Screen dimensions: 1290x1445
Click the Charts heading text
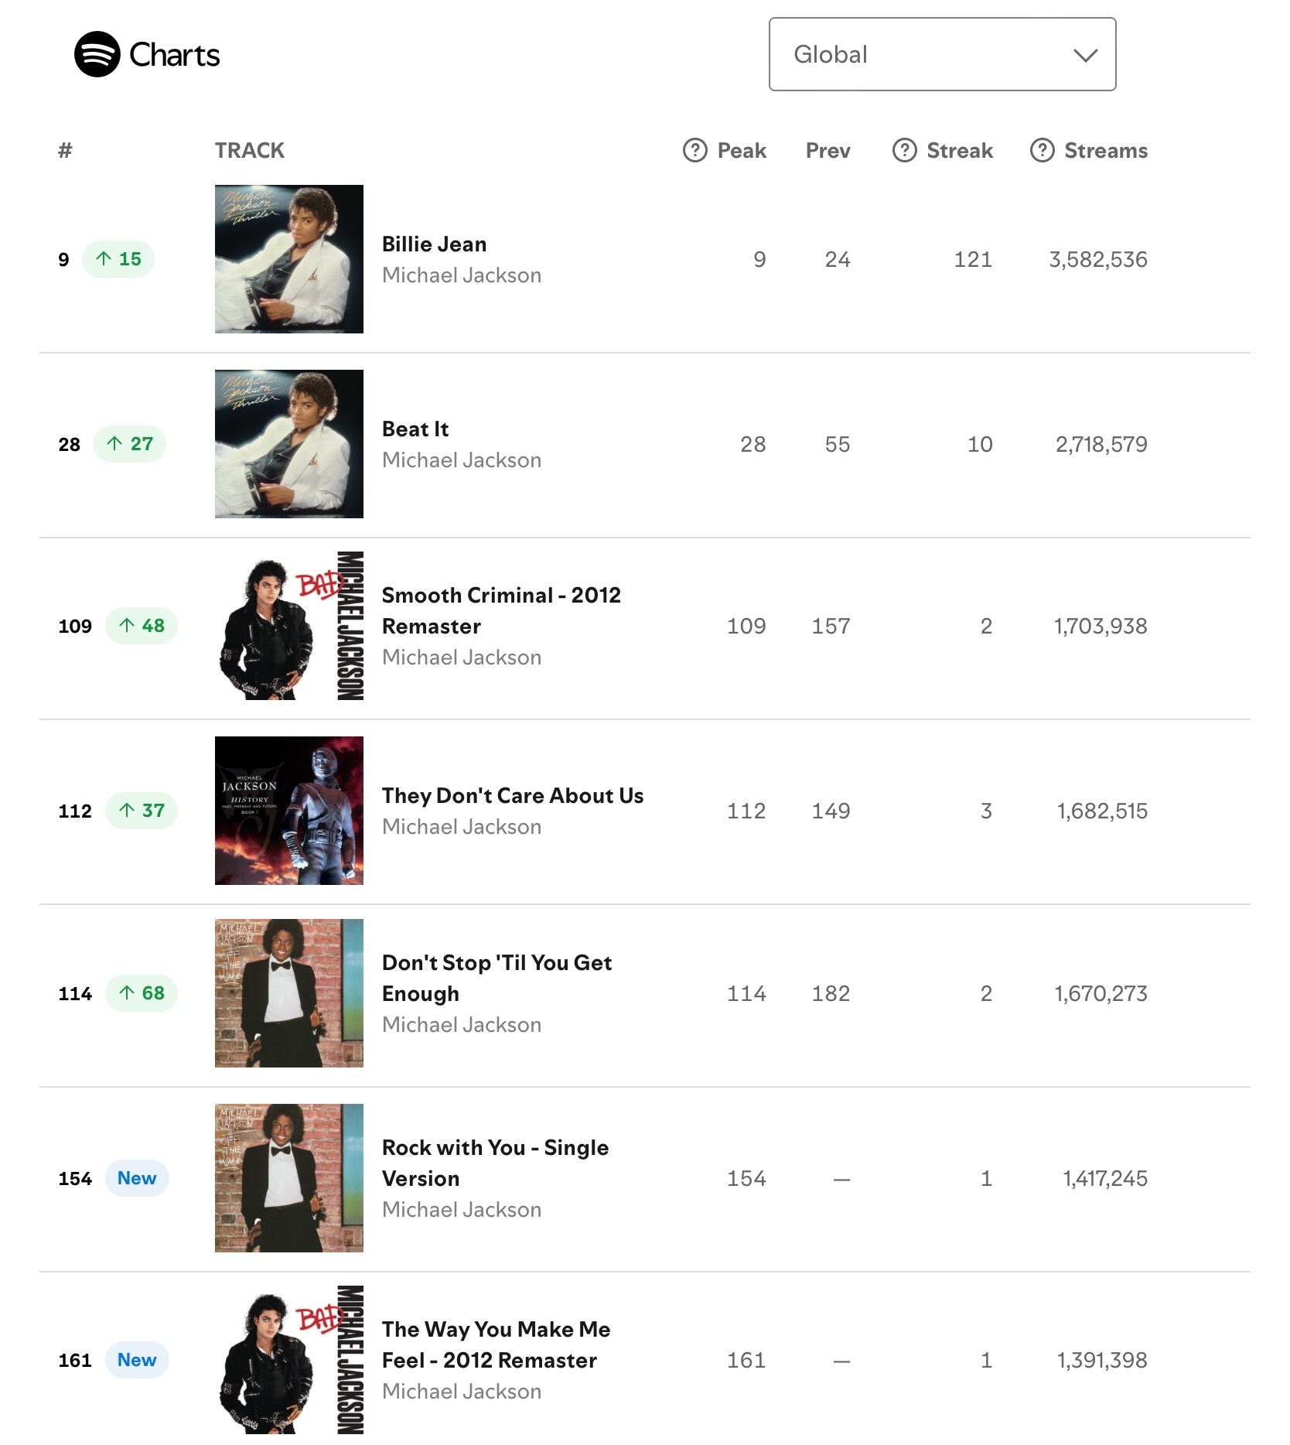pyautogui.click(x=175, y=55)
